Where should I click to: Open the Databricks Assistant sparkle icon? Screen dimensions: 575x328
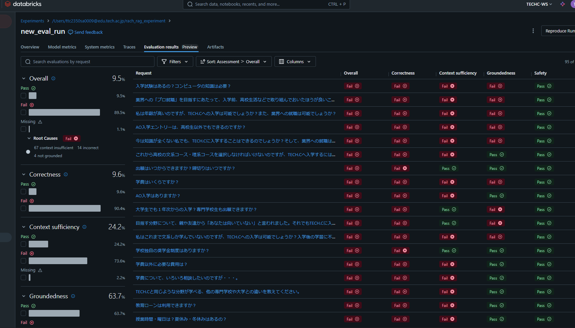(x=563, y=4)
